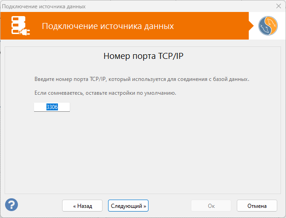Open help via the blue question mark icon

click(x=11, y=205)
